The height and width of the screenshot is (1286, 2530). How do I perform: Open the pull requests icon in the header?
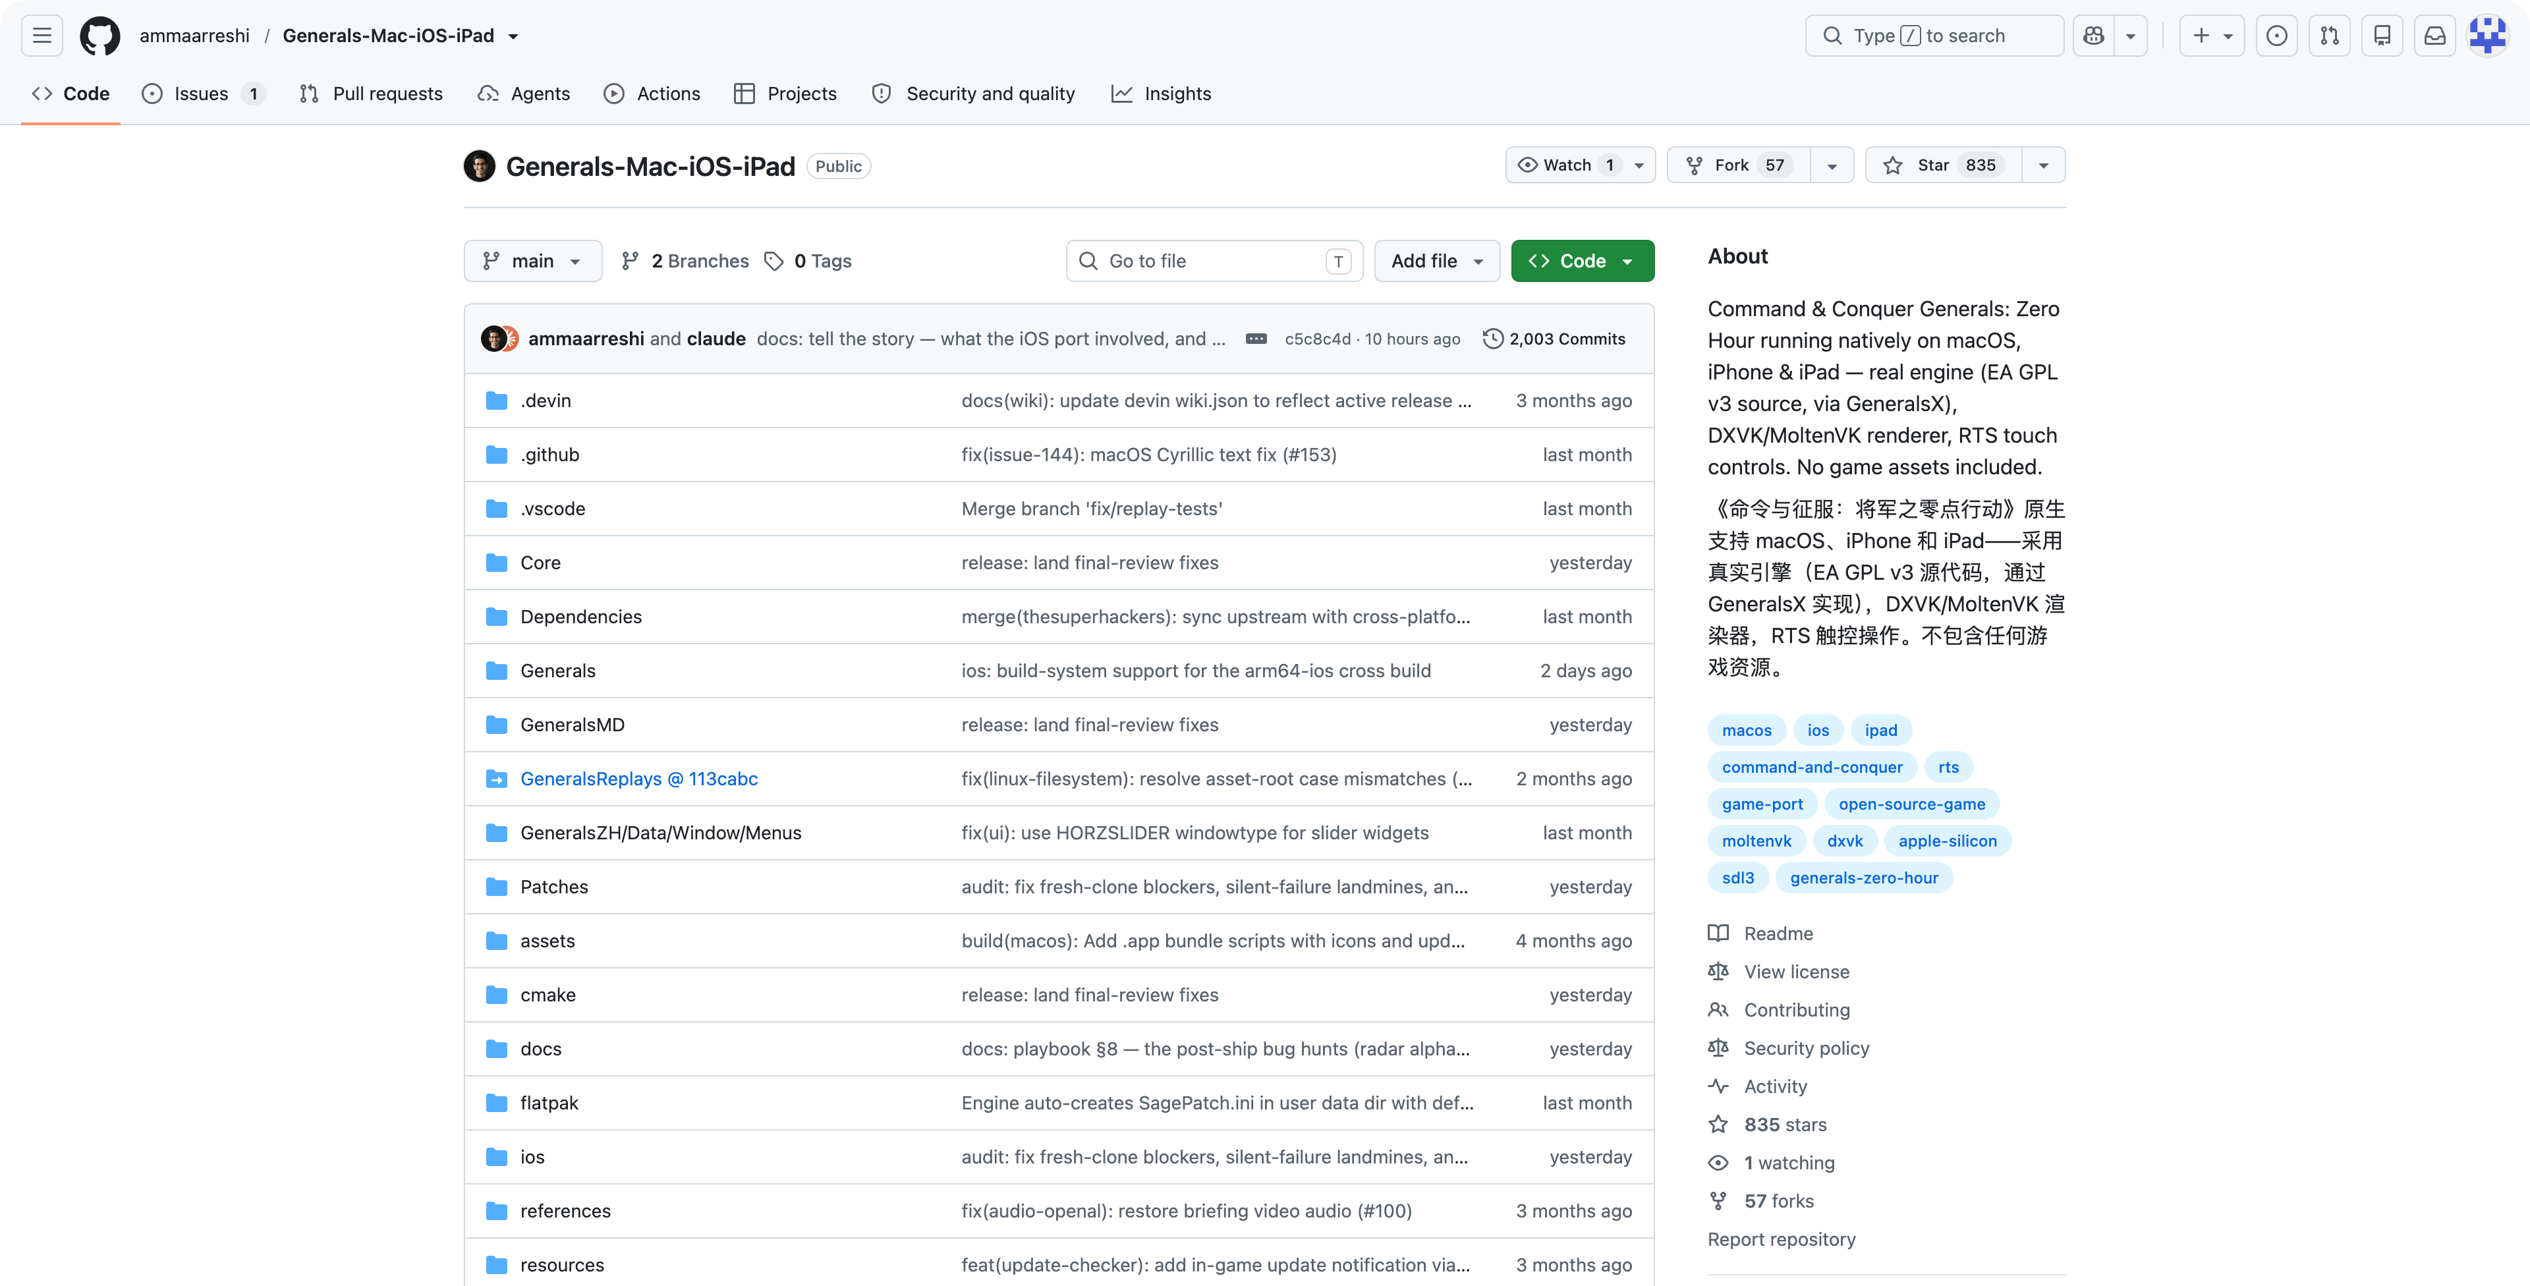[x=2330, y=36]
